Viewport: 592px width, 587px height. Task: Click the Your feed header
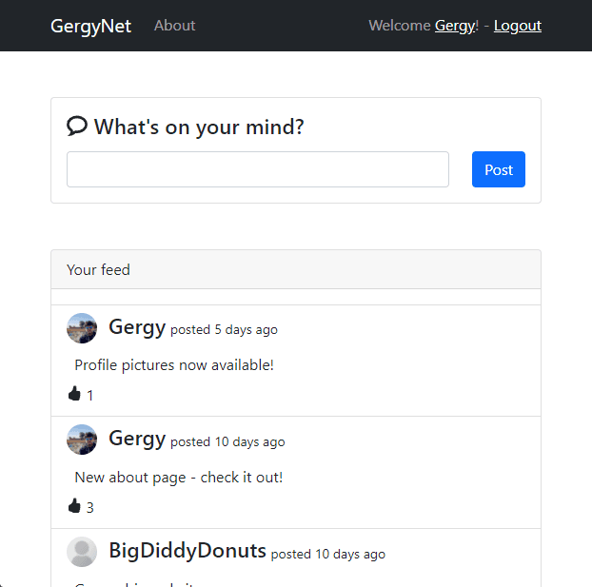pyautogui.click(x=296, y=269)
